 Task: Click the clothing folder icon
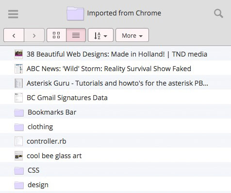[x=19, y=127]
